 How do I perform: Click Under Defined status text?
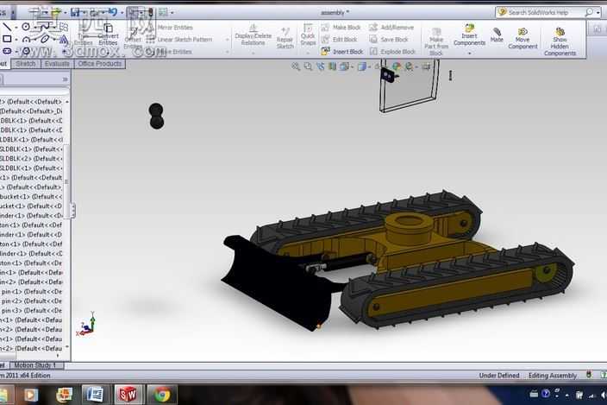coord(499,376)
